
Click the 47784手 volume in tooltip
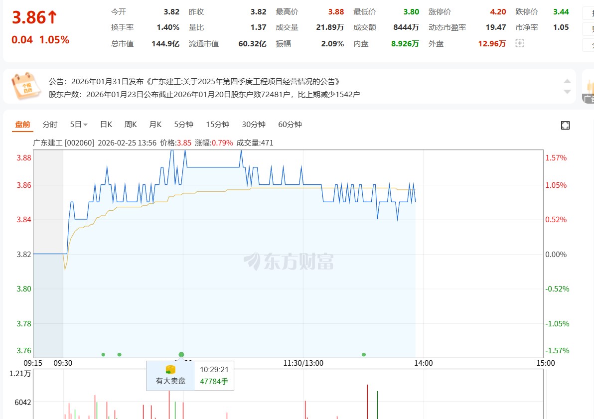(214, 382)
